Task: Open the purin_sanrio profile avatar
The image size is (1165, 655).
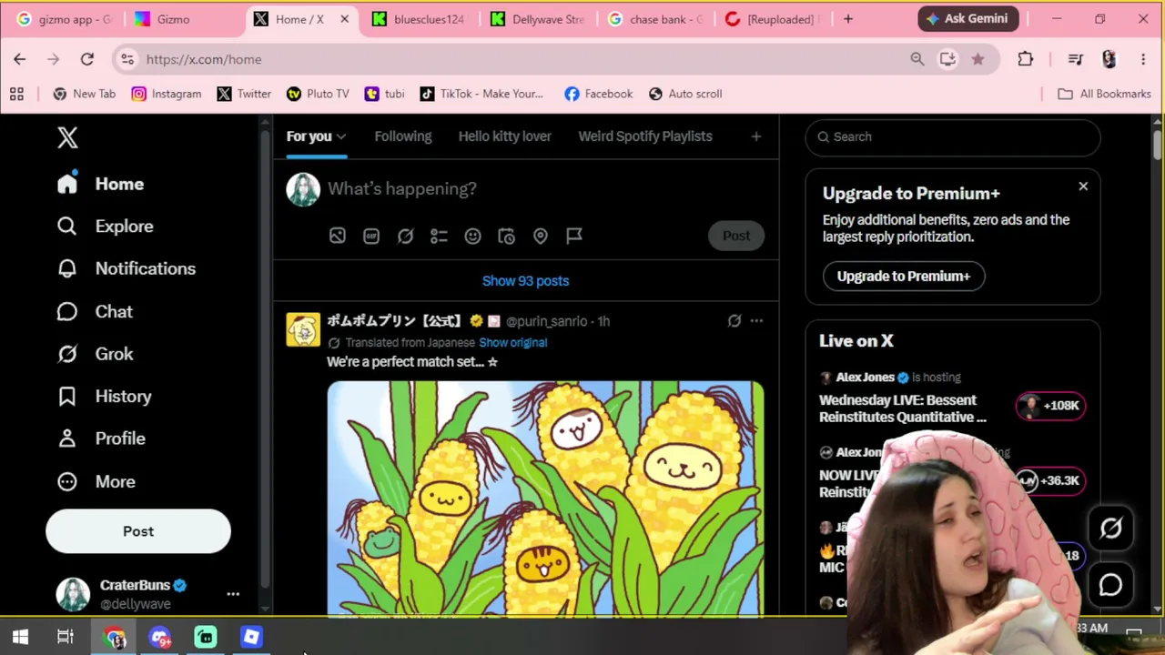Action: click(x=303, y=329)
